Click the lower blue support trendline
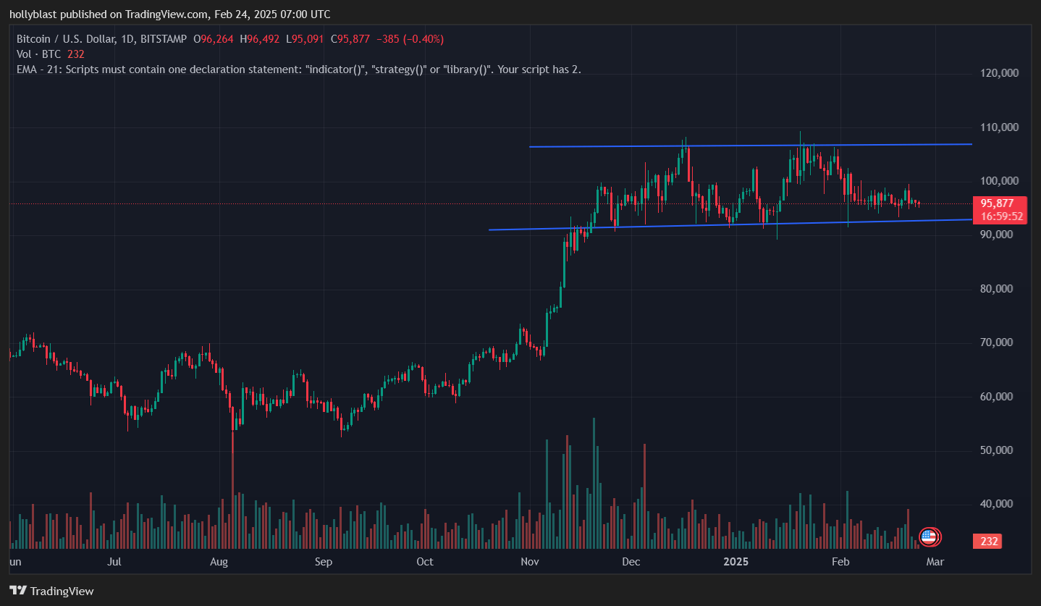1041x606 pixels. click(x=724, y=222)
